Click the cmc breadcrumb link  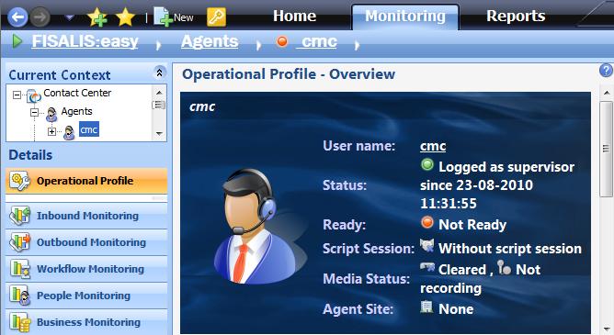(317, 41)
